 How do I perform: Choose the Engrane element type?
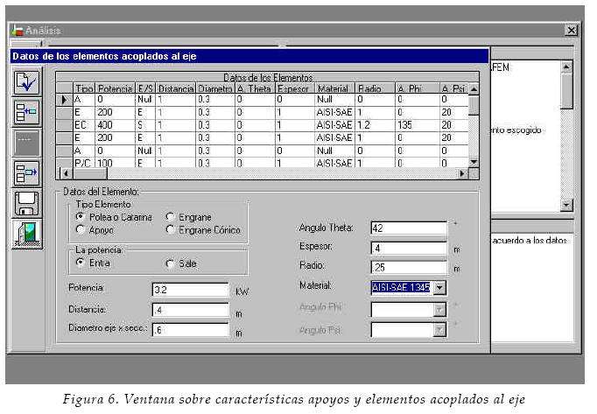(170, 216)
